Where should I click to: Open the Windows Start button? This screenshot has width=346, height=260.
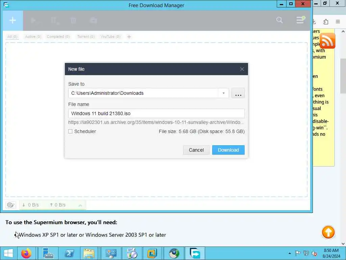pos(8,253)
